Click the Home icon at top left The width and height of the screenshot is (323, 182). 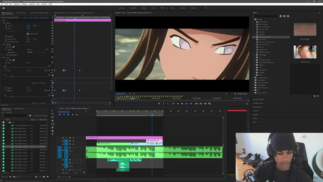pyautogui.click(x=4, y=8)
